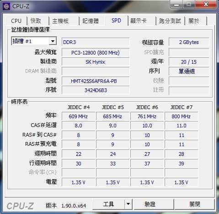Click the 1.35 V voltage under JEDEC #7
Screen dimensions: 219x214
[181, 182]
